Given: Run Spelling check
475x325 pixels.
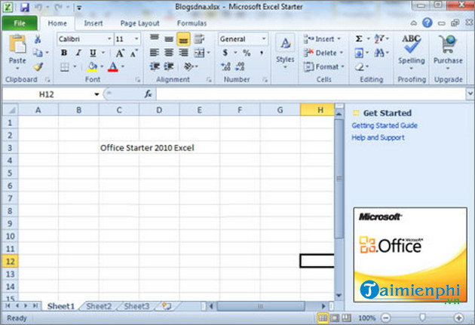Looking at the screenshot, I should 412,51.
